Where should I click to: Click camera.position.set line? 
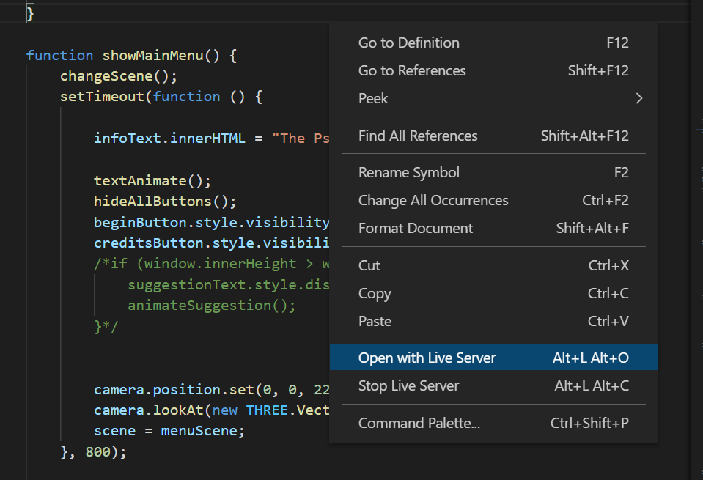212,390
